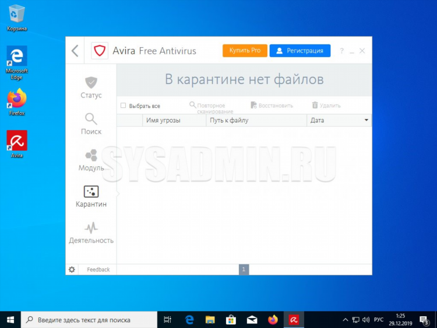Select the Карантин section
The width and height of the screenshot is (437, 328).
coord(91,197)
